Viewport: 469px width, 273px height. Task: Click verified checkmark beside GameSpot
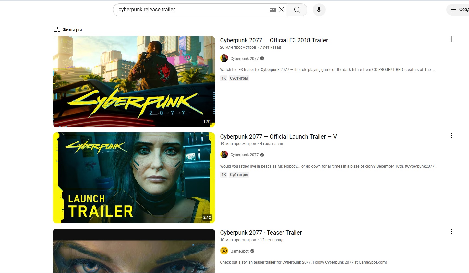[x=252, y=251]
